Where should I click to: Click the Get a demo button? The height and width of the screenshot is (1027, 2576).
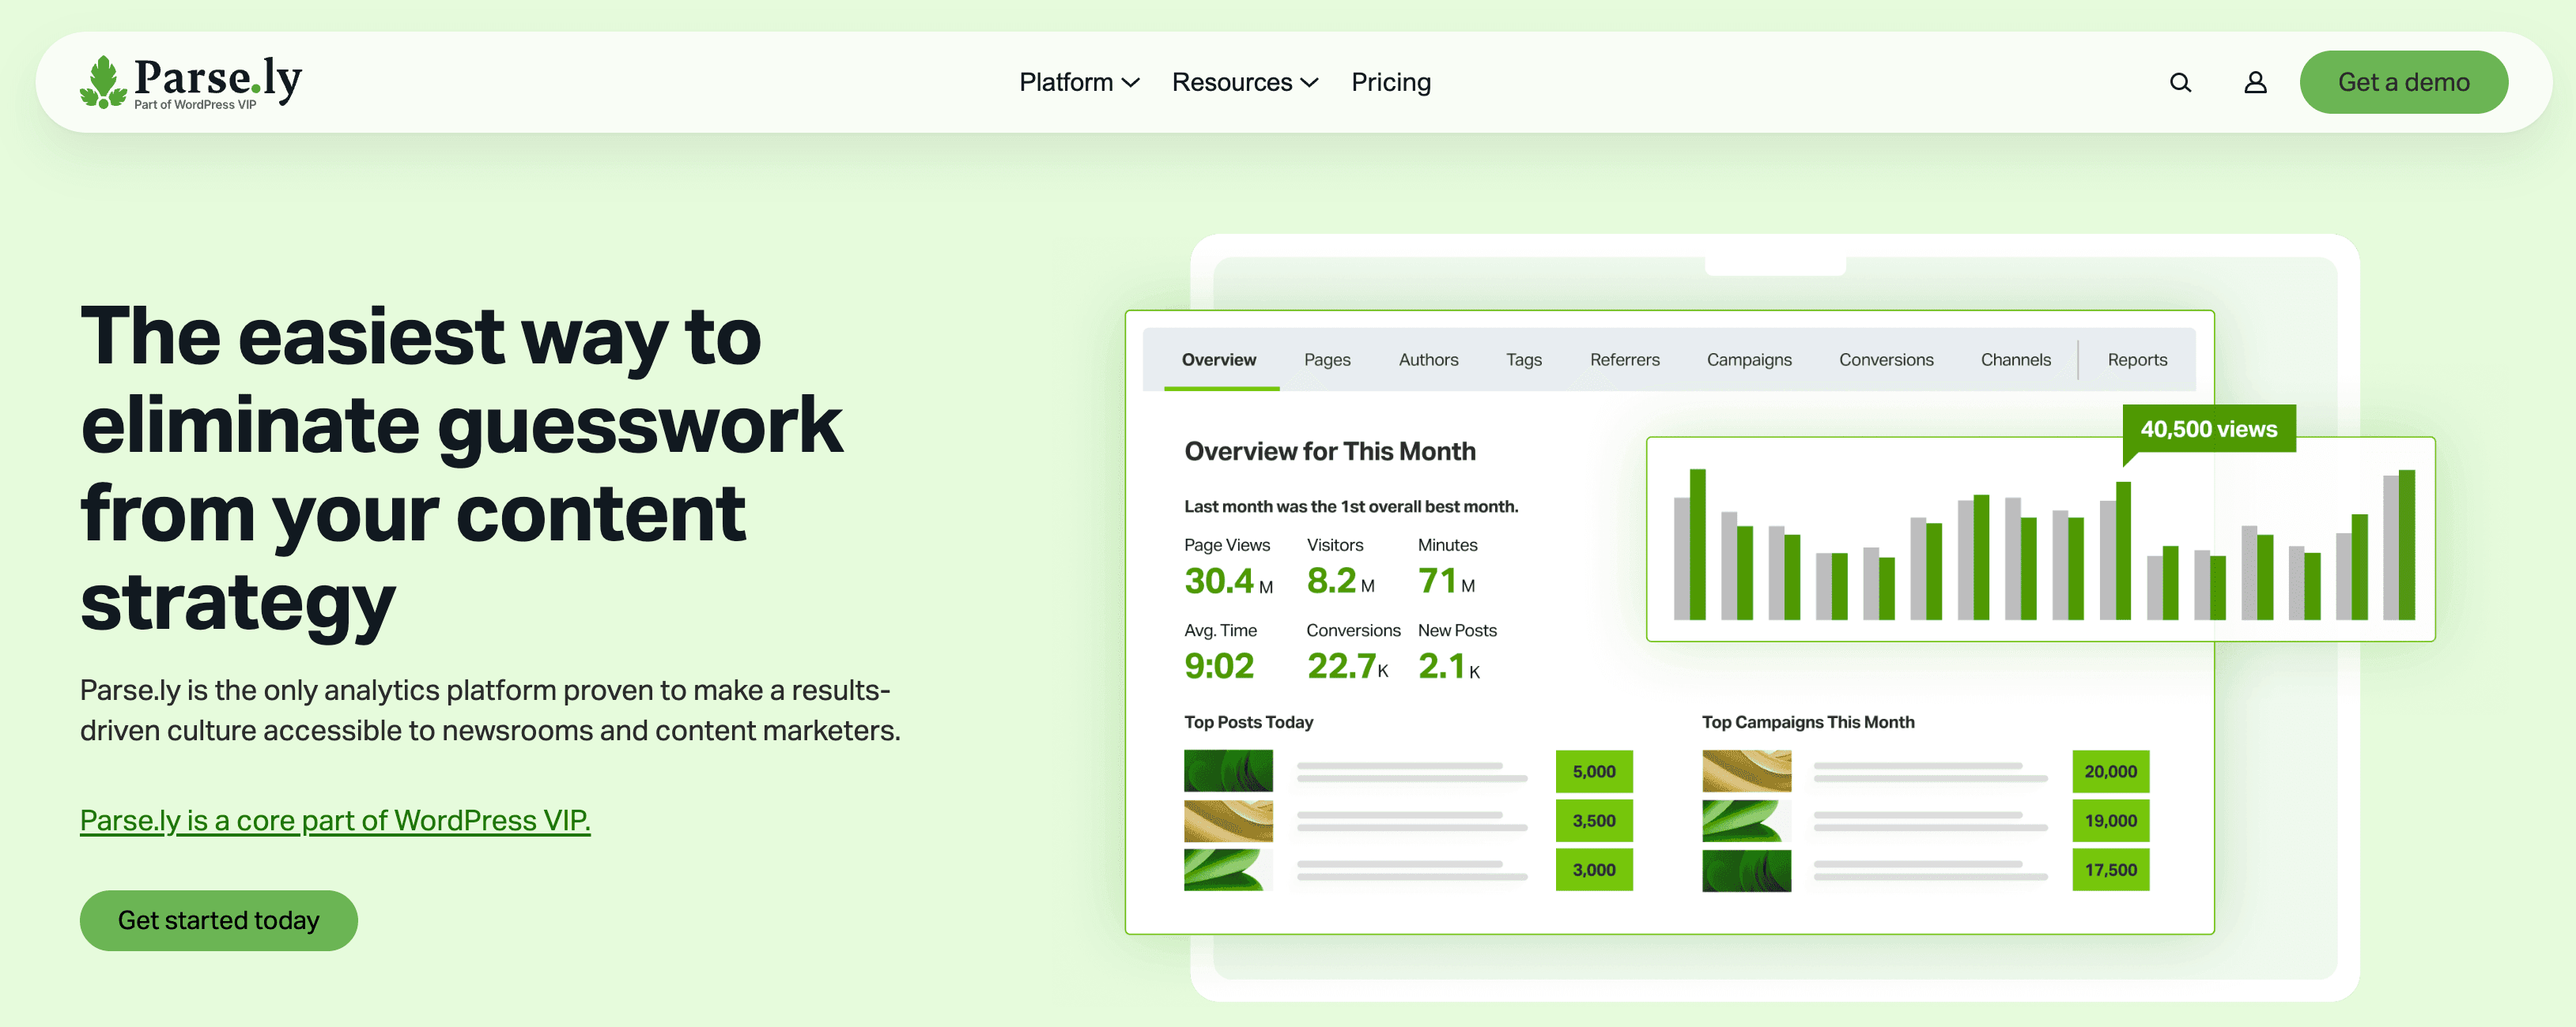(2403, 82)
